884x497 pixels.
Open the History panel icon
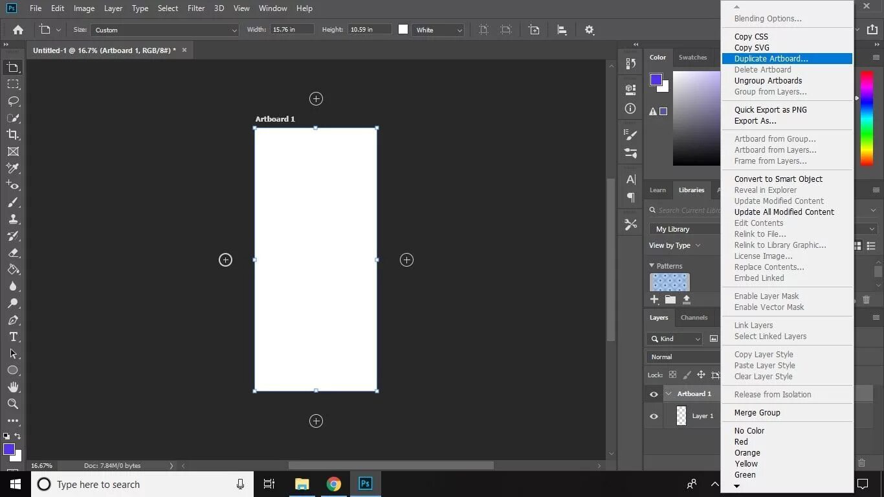631,64
